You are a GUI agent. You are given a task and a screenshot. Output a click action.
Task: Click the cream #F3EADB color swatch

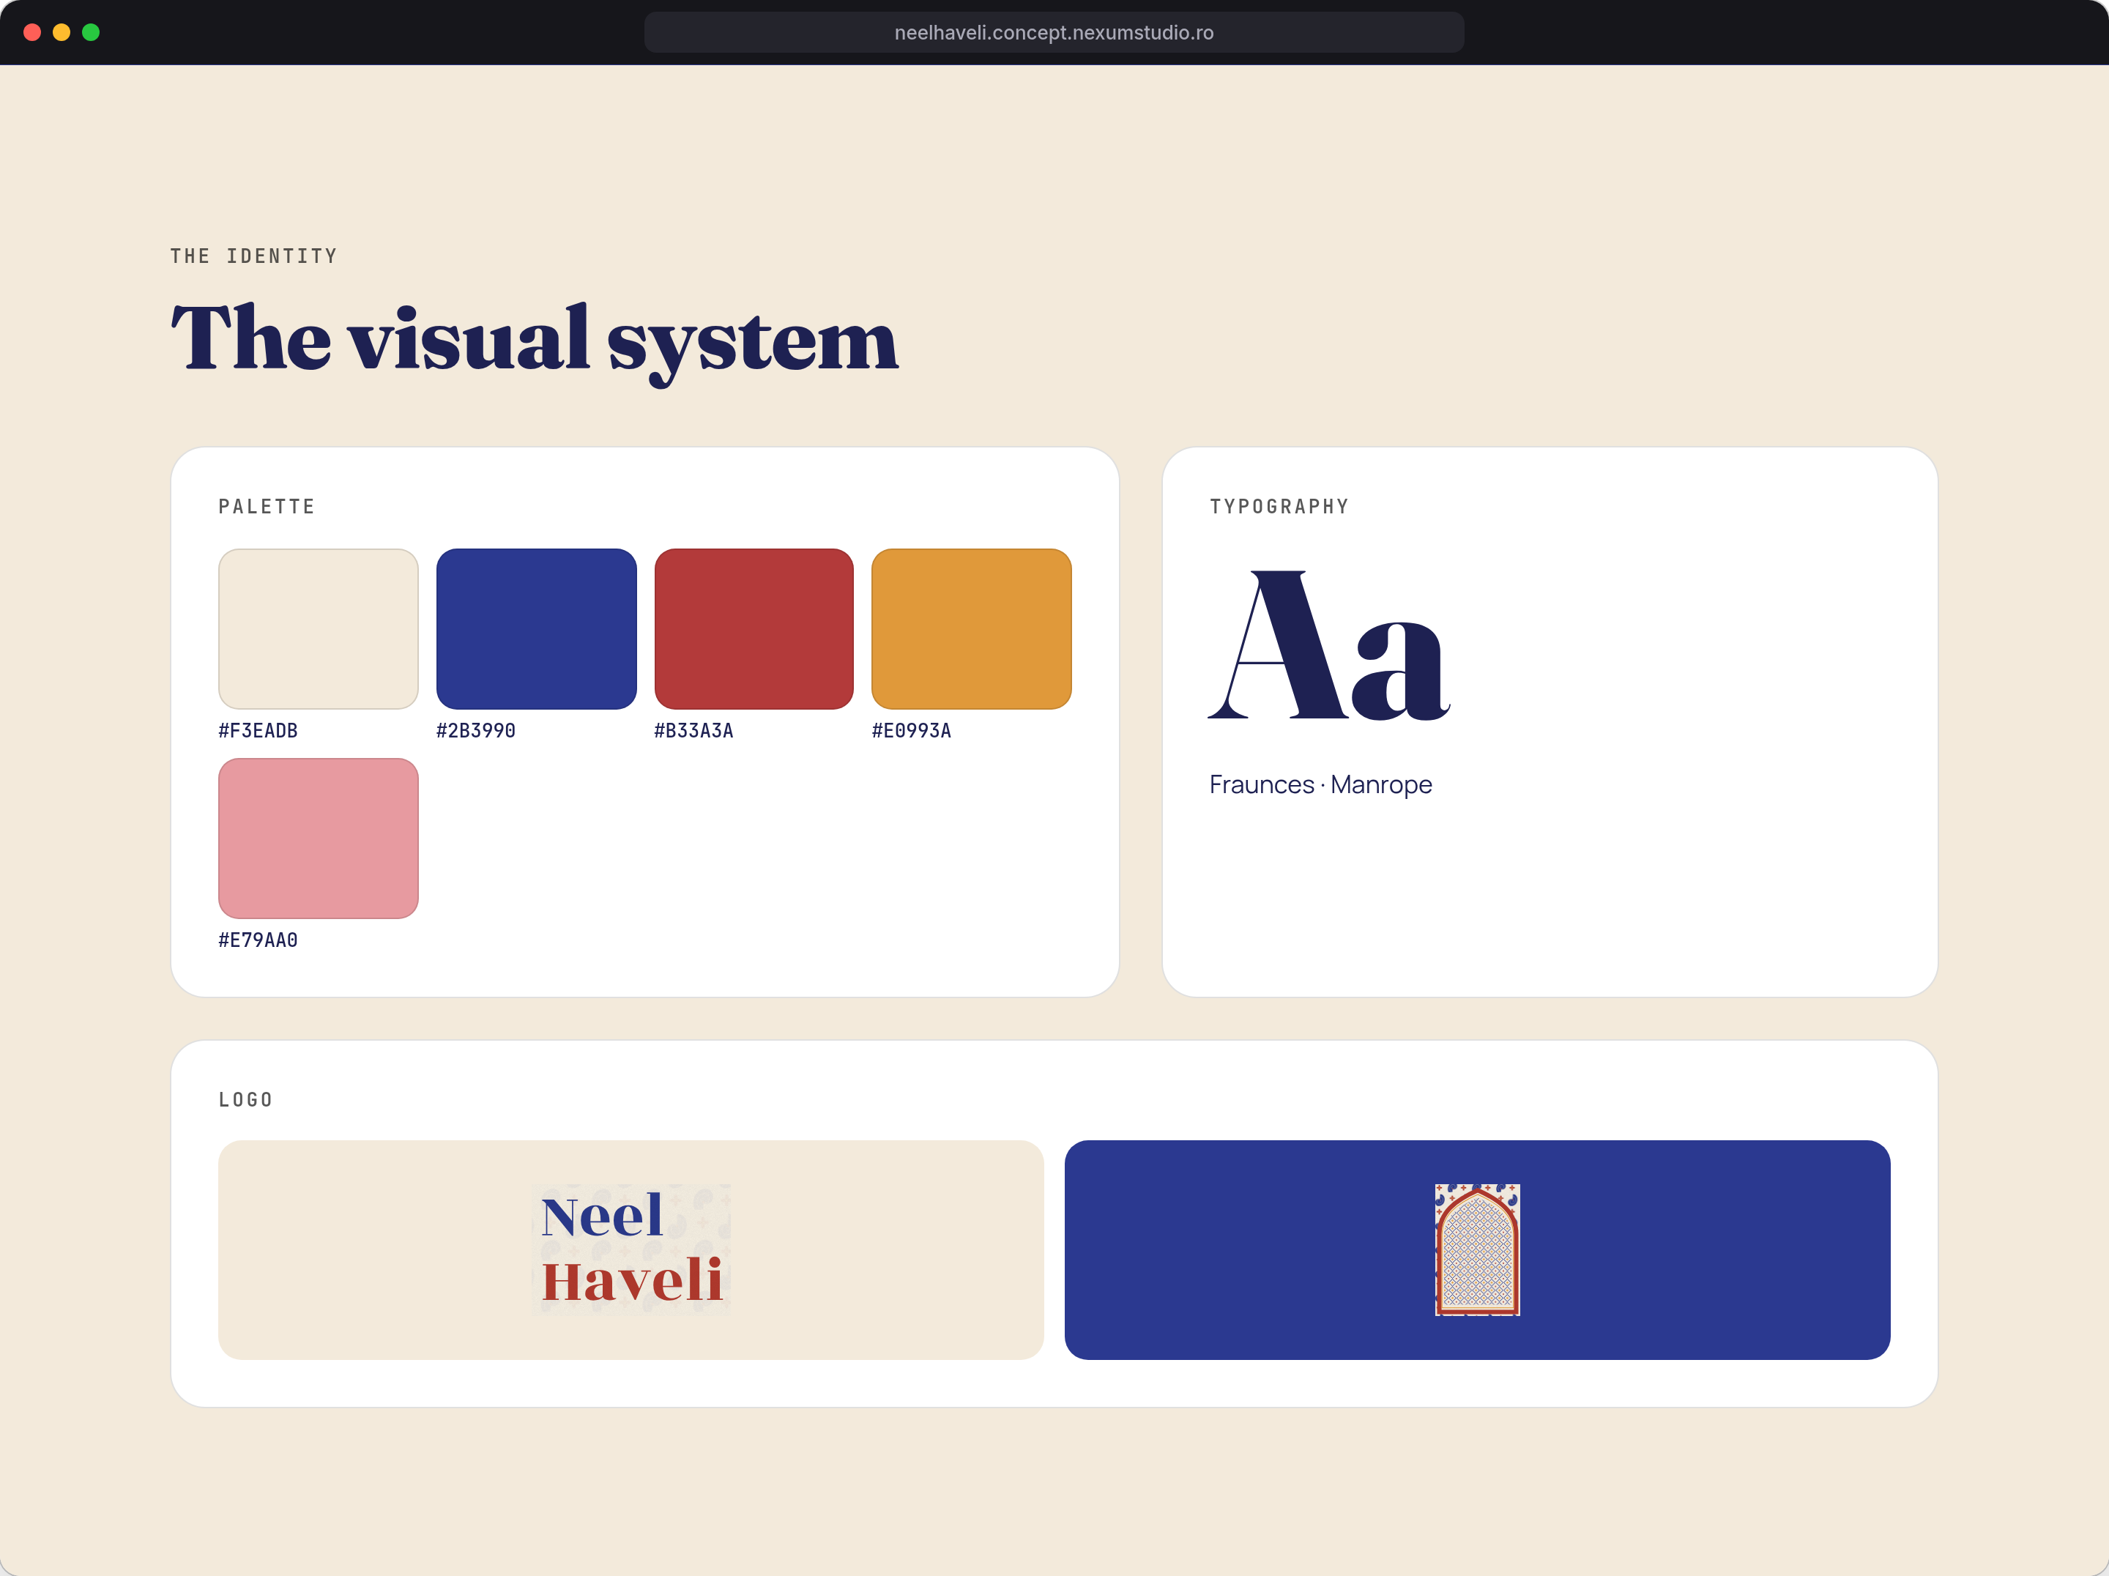(319, 628)
